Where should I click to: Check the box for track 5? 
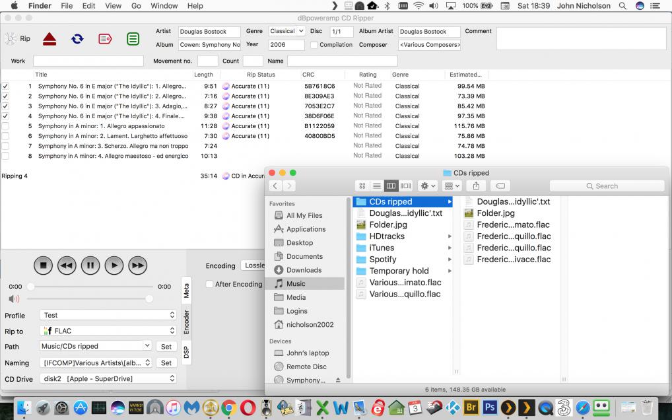[6, 126]
